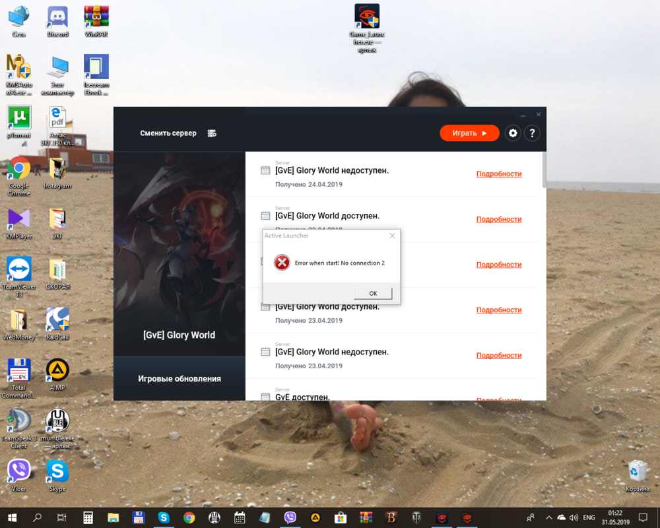Open Google Chrome desktop shortcut
660x528 pixels.
[18, 170]
